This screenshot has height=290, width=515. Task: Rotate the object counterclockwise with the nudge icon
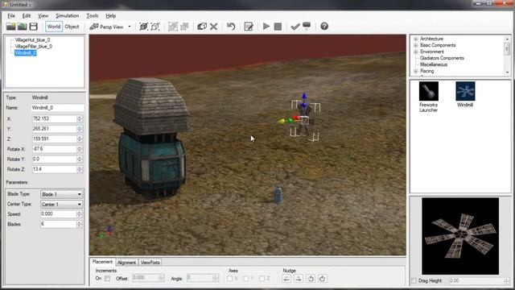311,279
